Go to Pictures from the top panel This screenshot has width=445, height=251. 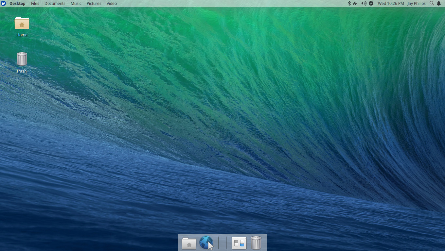[94, 3]
